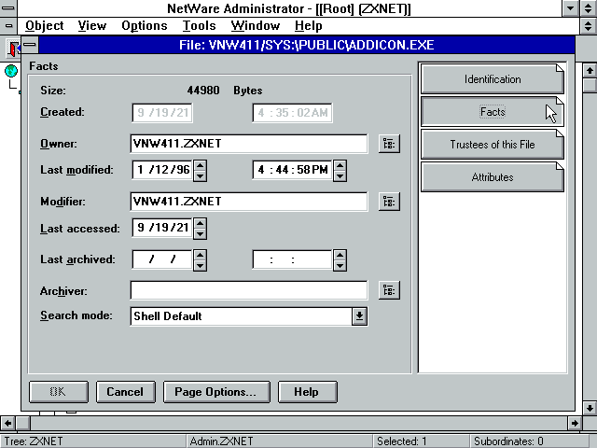Open the Object menu

pyautogui.click(x=44, y=26)
